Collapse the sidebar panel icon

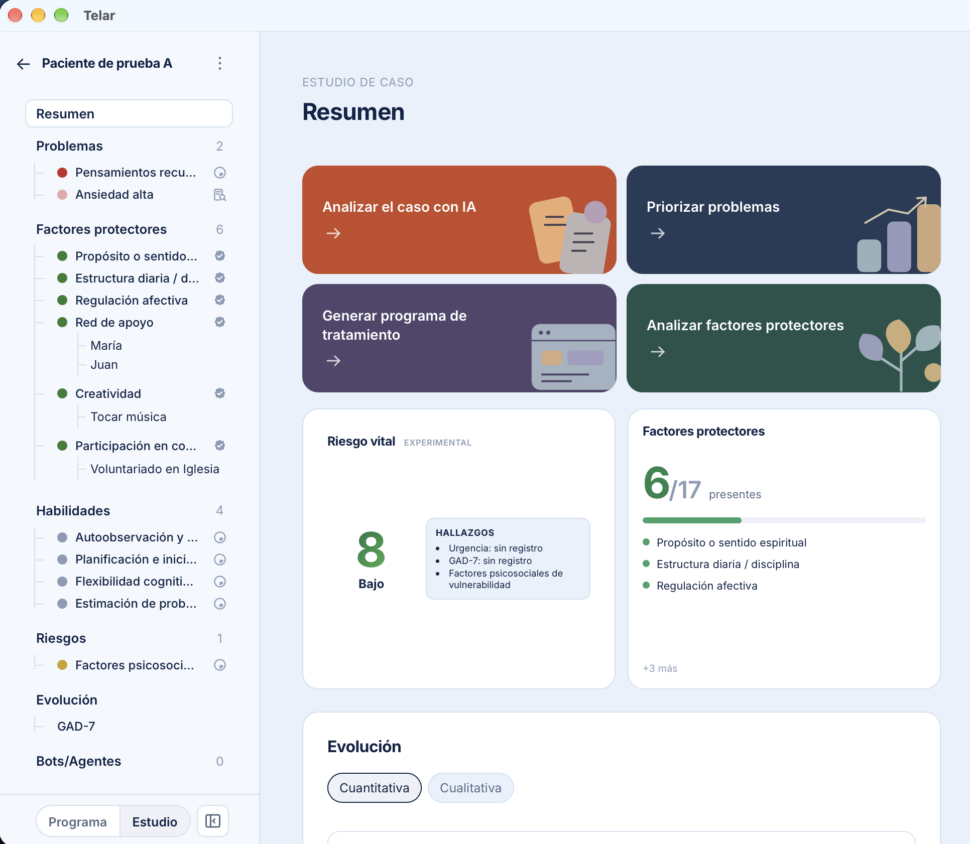tap(213, 821)
